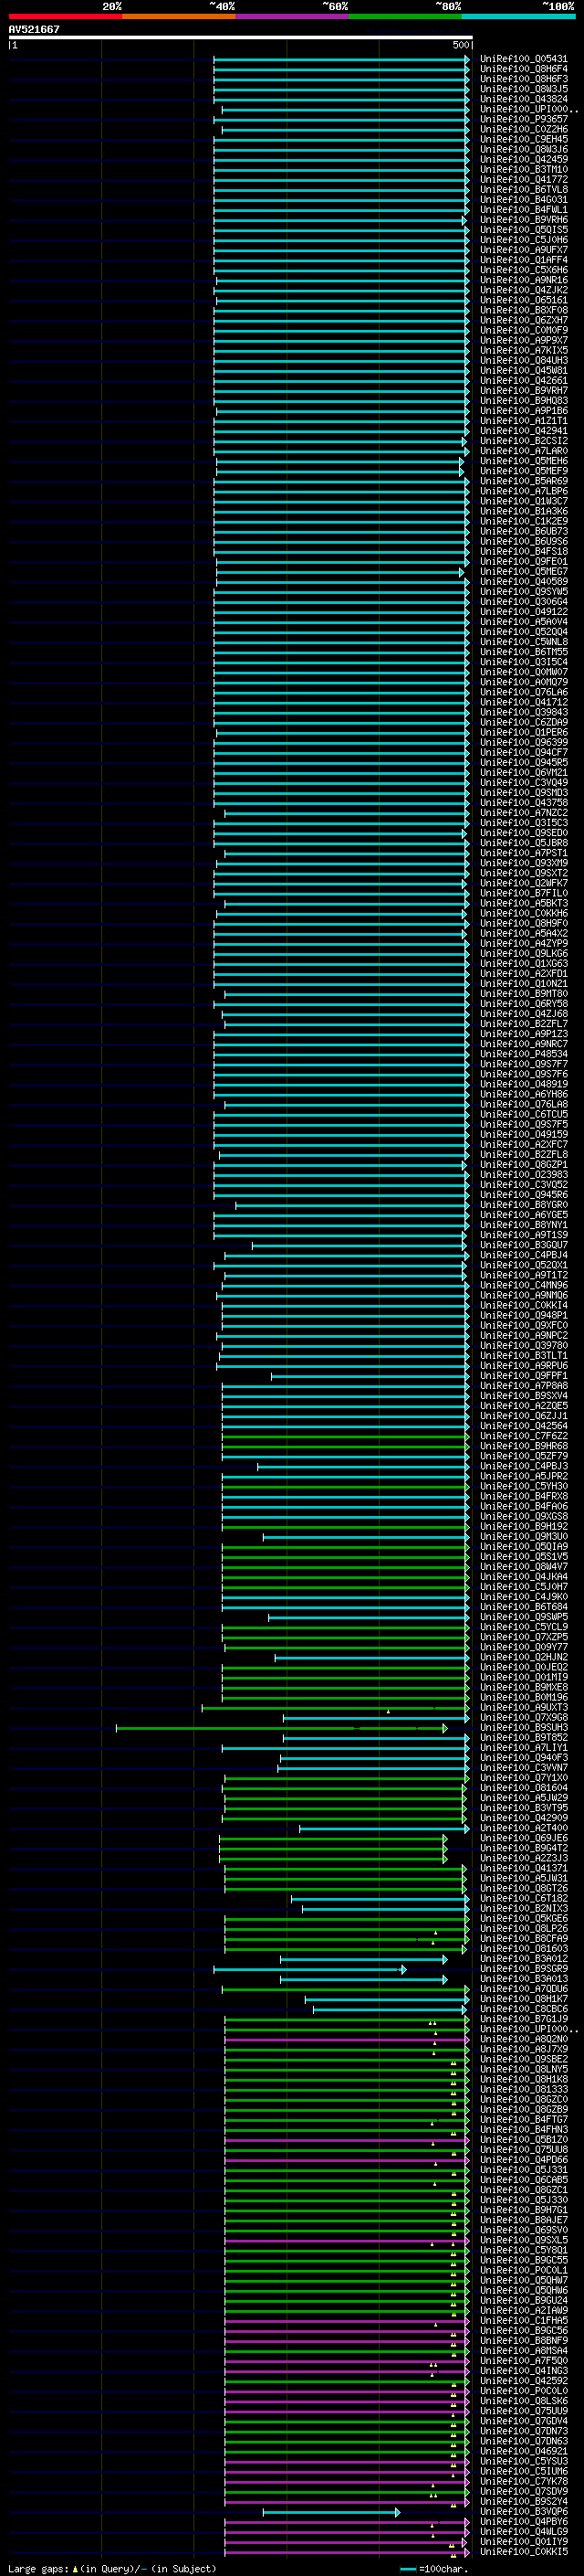
Task: Open hit UniRef100_P93657
Action: pos(523,119)
